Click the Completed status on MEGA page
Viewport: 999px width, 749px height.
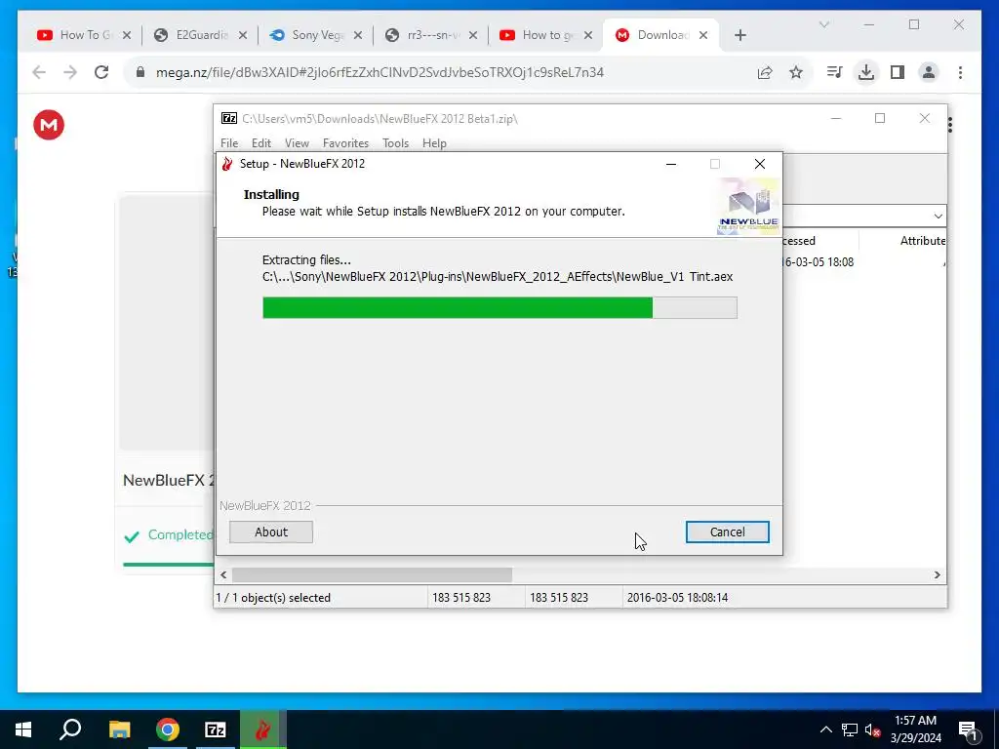point(169,535)
